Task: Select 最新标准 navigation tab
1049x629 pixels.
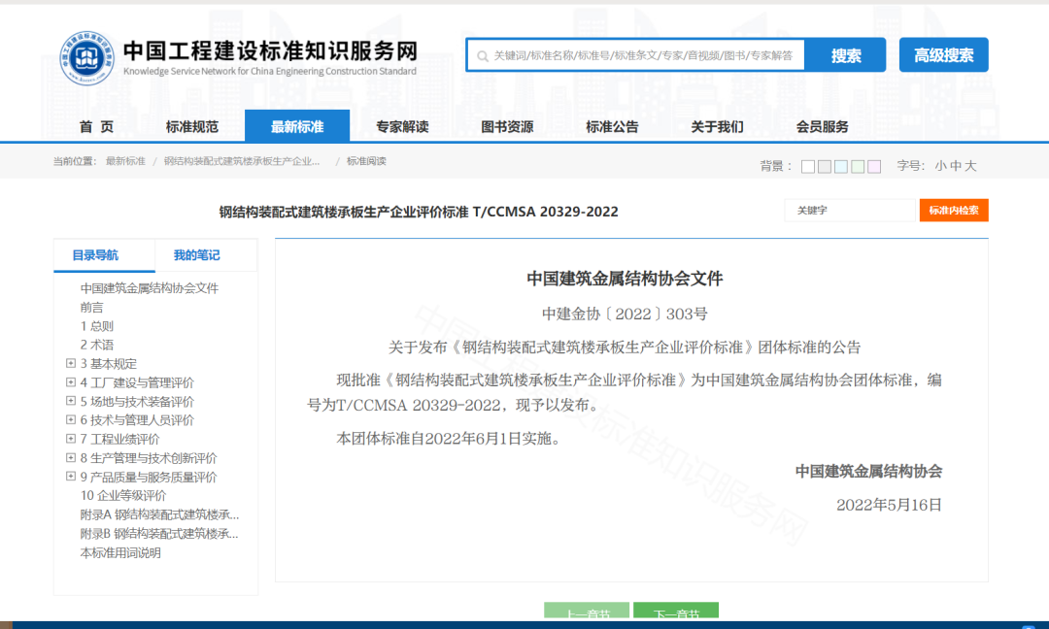Action: pyautogui.click(x=297, y=126)
